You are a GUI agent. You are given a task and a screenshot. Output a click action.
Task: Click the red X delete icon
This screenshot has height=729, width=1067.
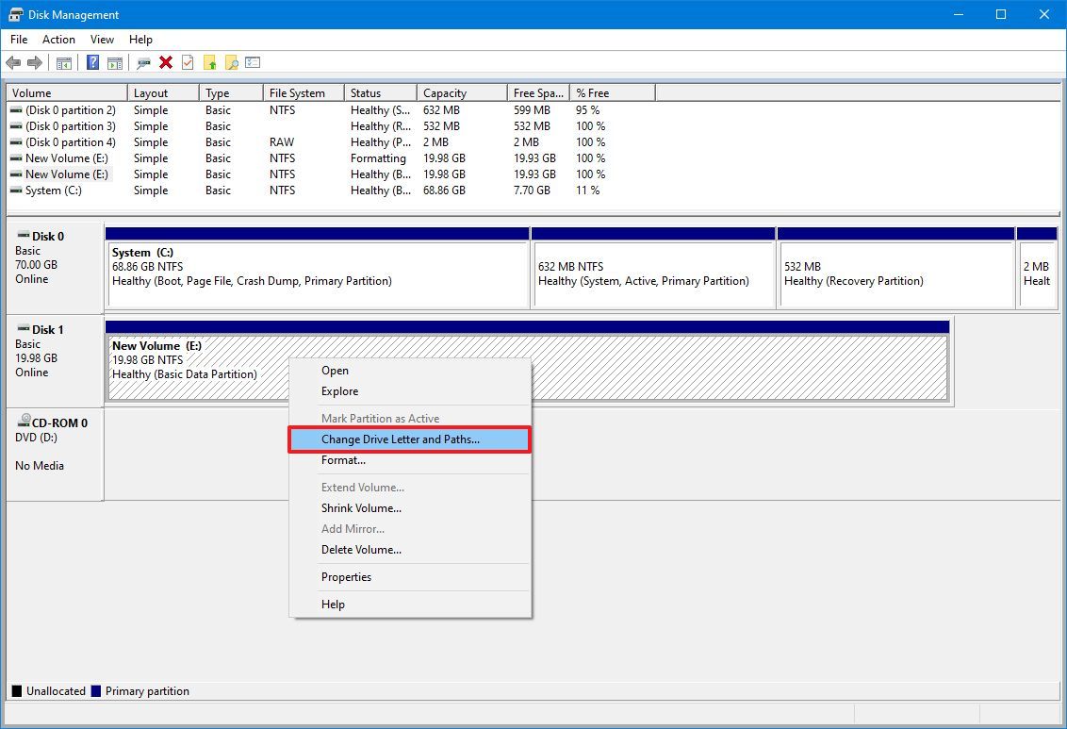coord(163,62)
